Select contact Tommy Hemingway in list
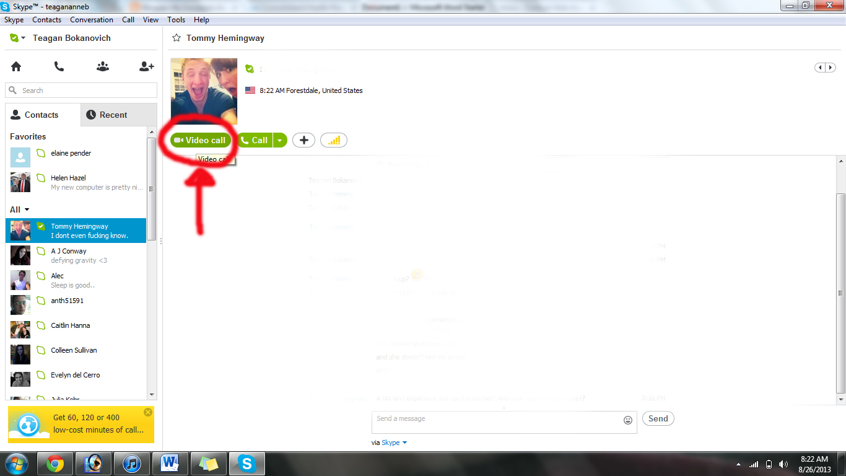846x476 pixels. click(76, 231)
